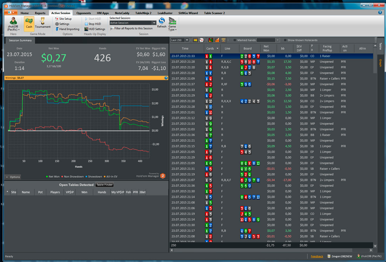Open the NoteCaddy tab

click(122, 13)
